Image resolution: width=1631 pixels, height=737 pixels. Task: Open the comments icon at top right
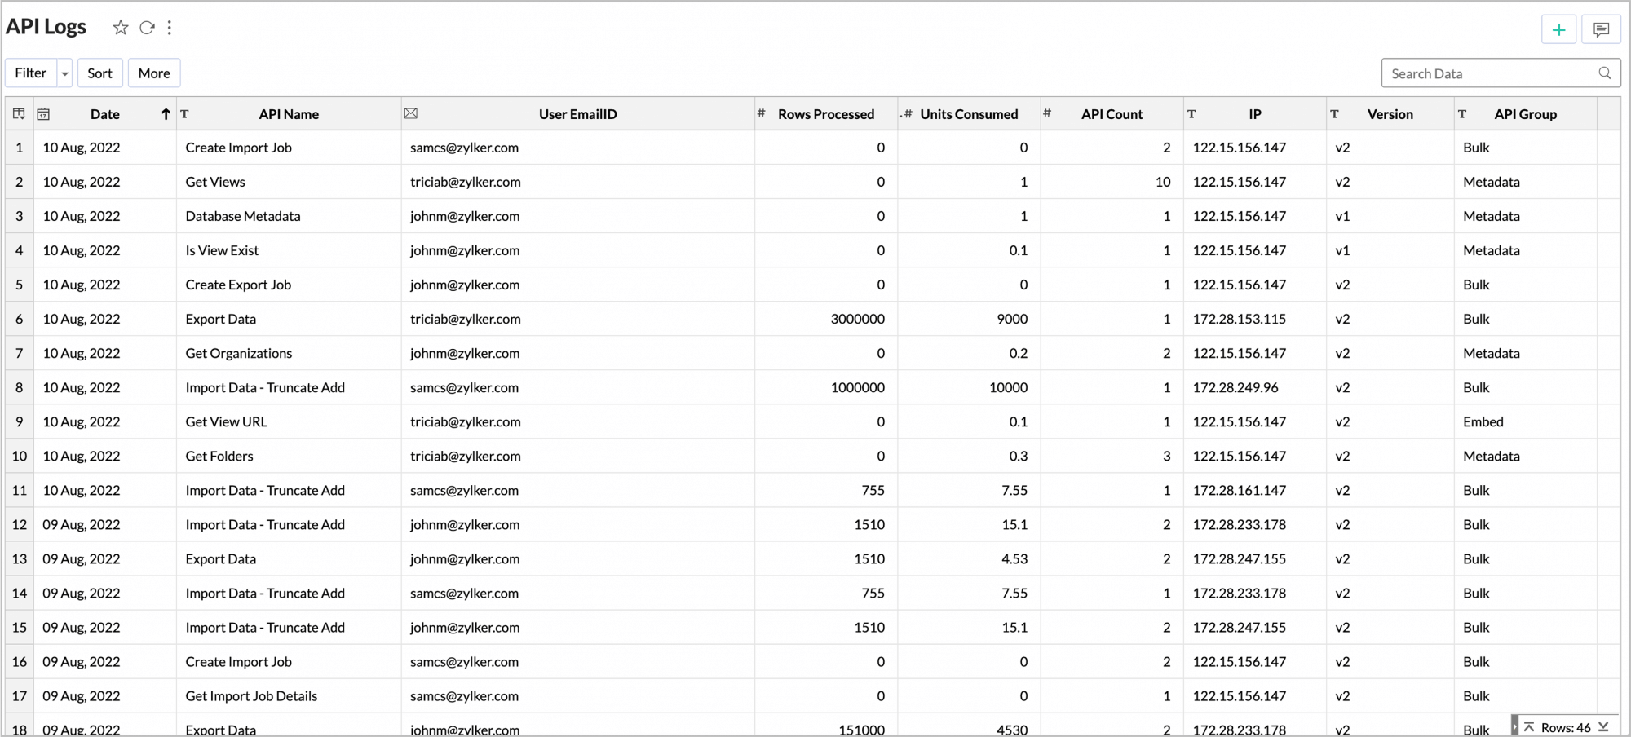coord(1601,29)
